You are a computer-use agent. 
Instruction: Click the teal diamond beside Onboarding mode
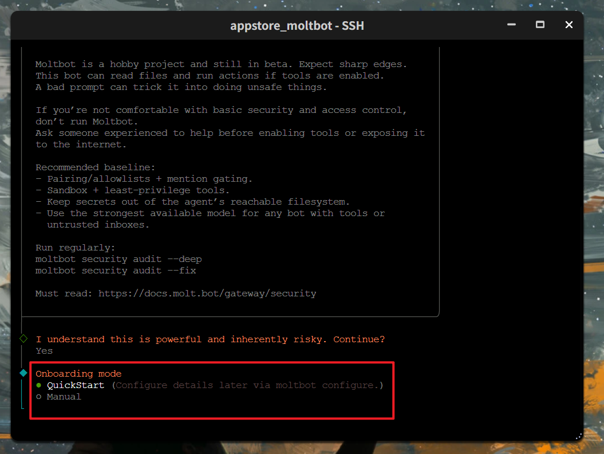click(x=23, y=373)
